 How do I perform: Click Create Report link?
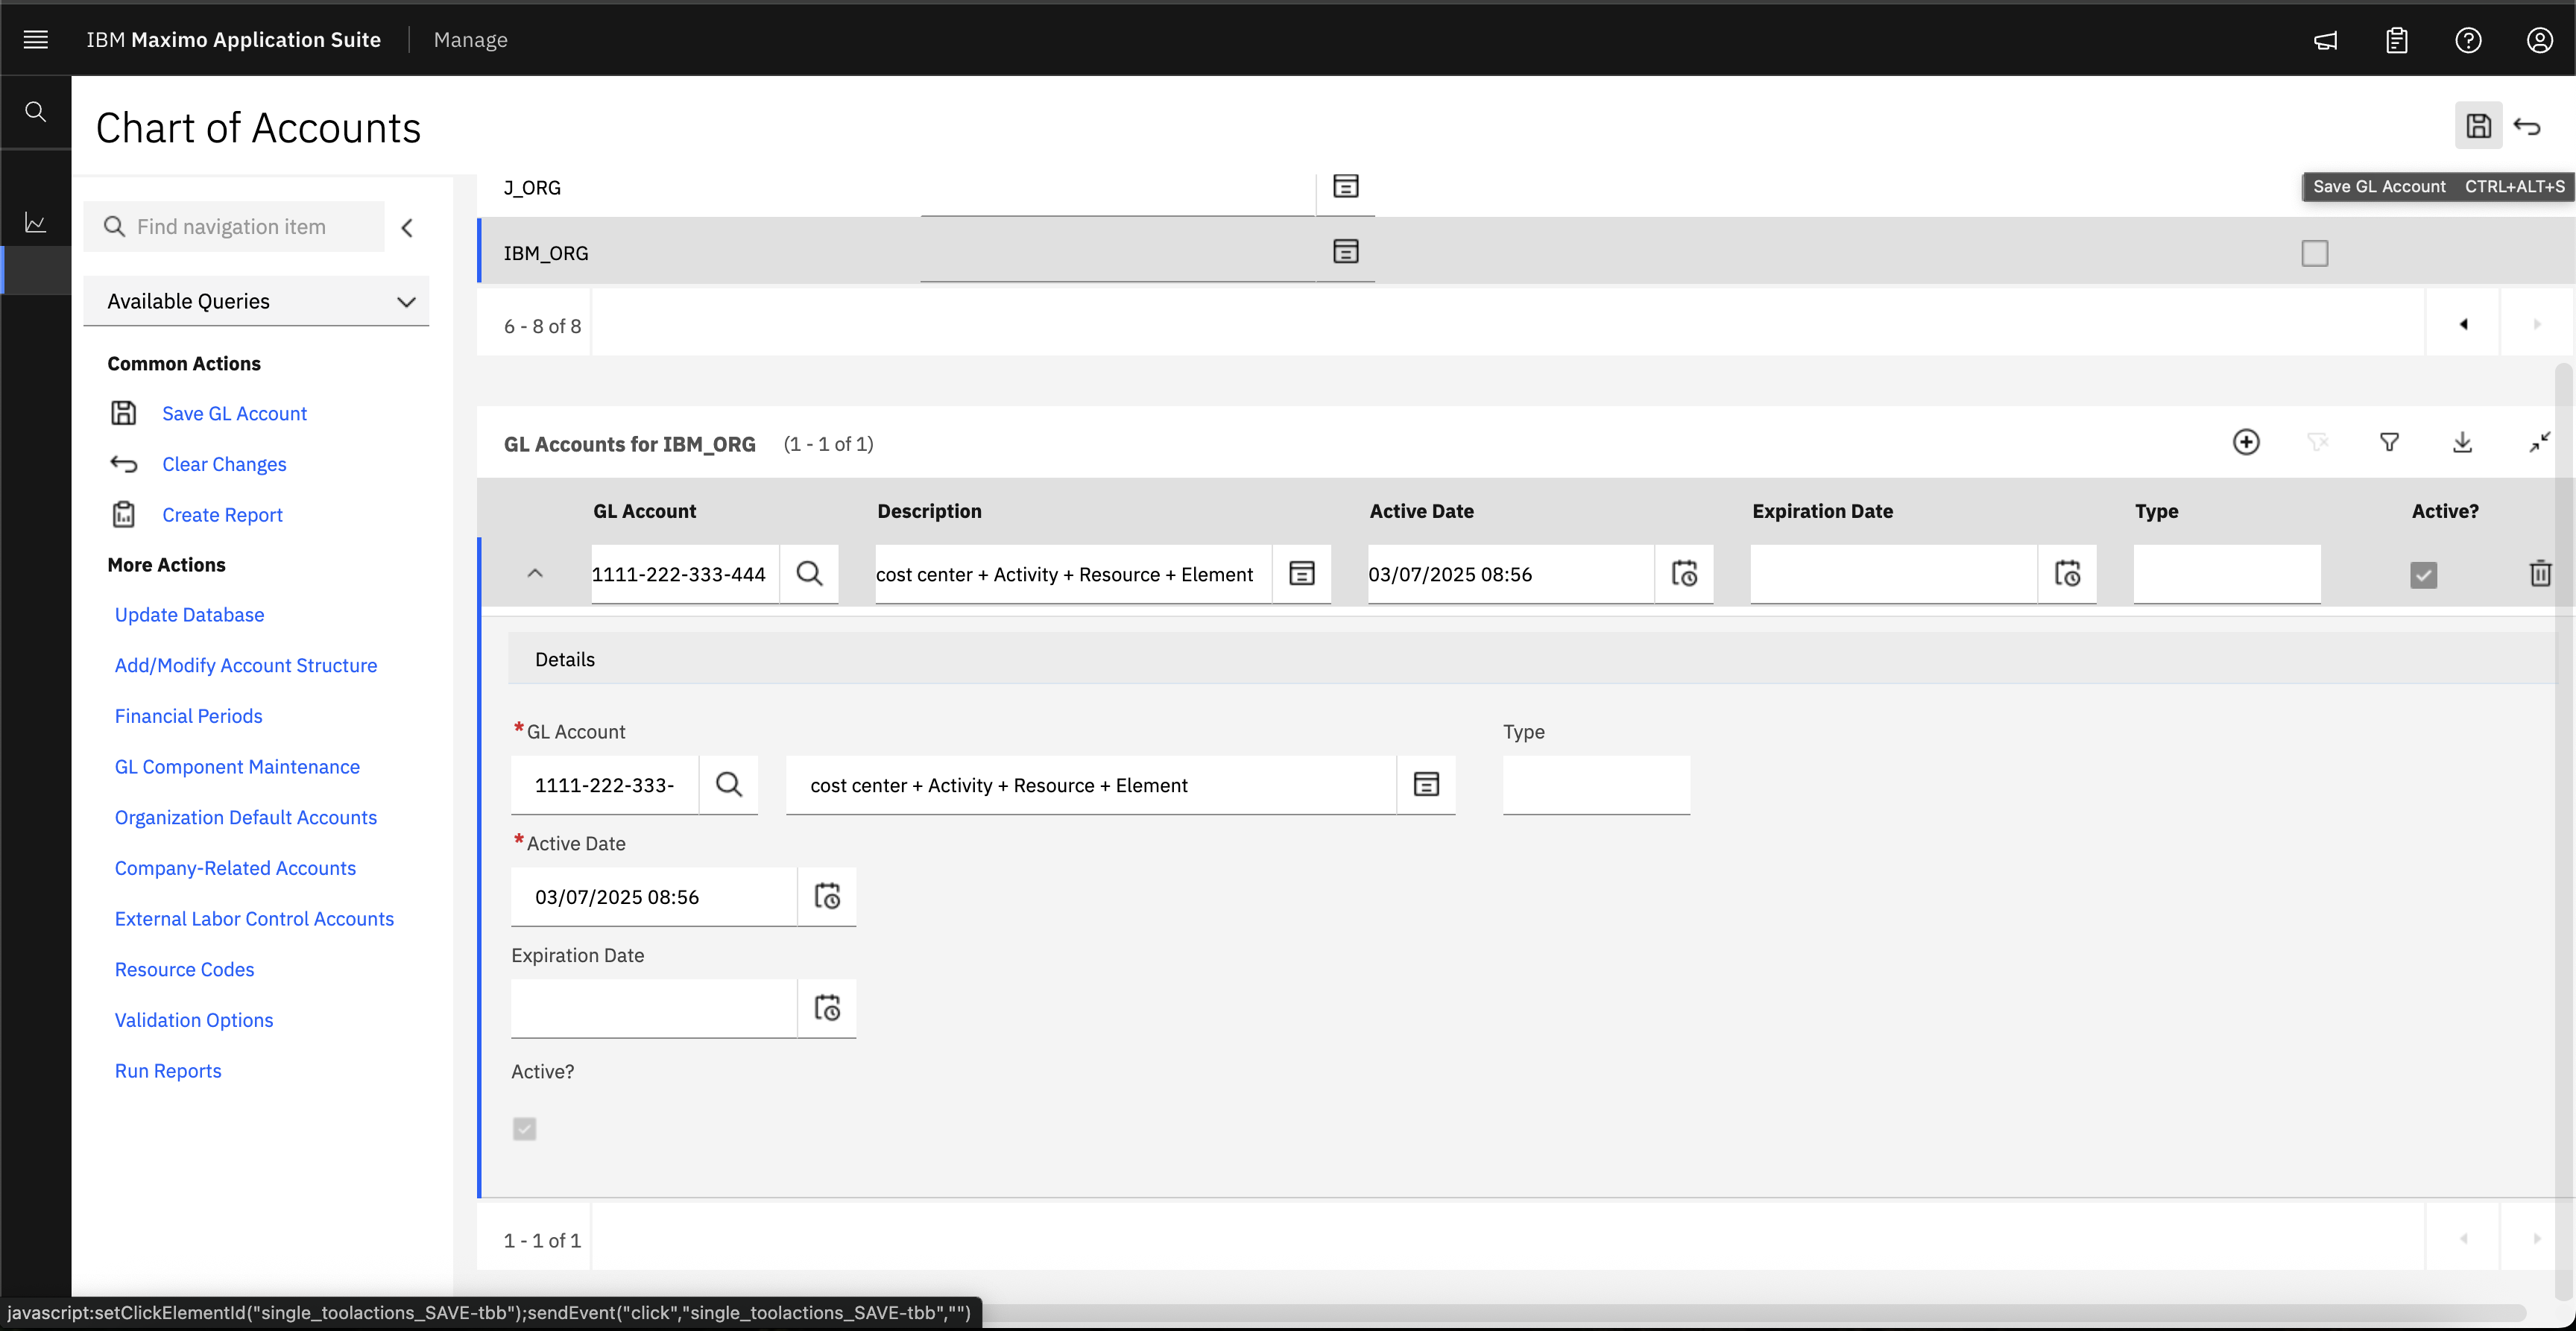click(x=222, y=515)
